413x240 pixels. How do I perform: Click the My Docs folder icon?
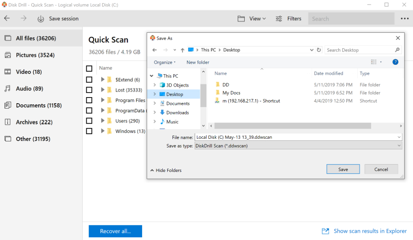(x=218, y=92)
